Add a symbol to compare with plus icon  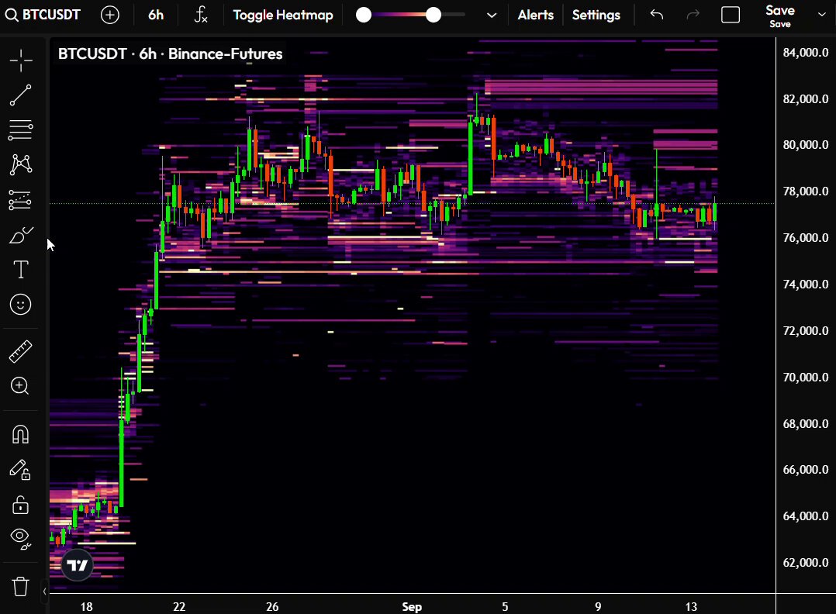(x=110, y=15)
